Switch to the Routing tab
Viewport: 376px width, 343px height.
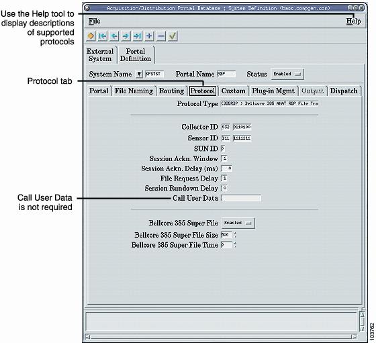point(171,91)
